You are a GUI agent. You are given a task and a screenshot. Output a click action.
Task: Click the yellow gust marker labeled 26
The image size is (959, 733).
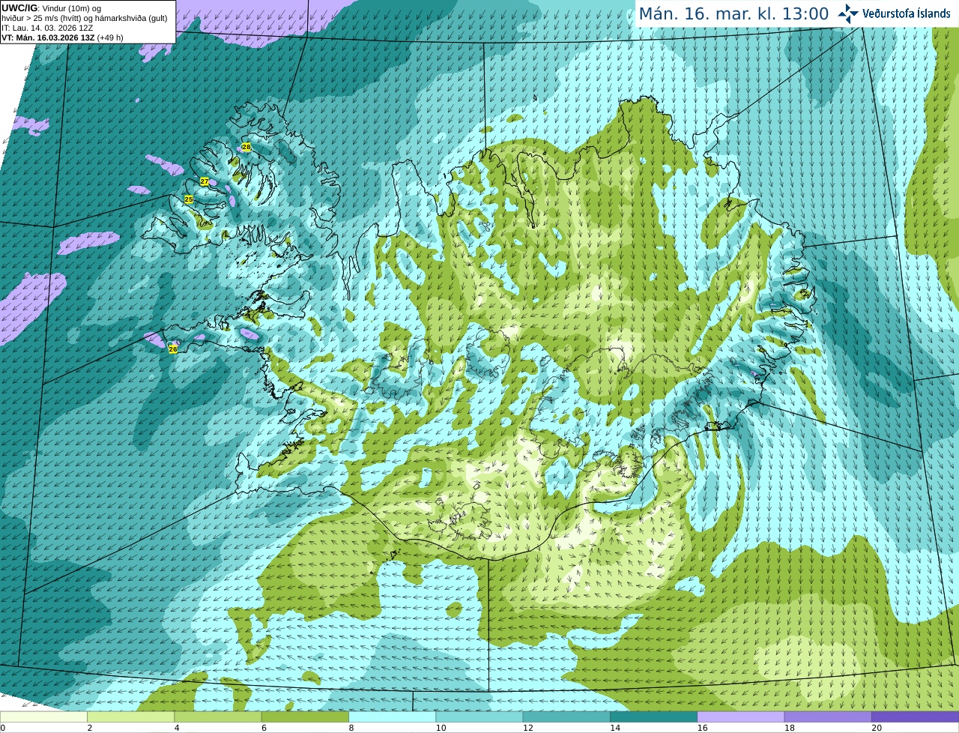(x=173, y=349)
